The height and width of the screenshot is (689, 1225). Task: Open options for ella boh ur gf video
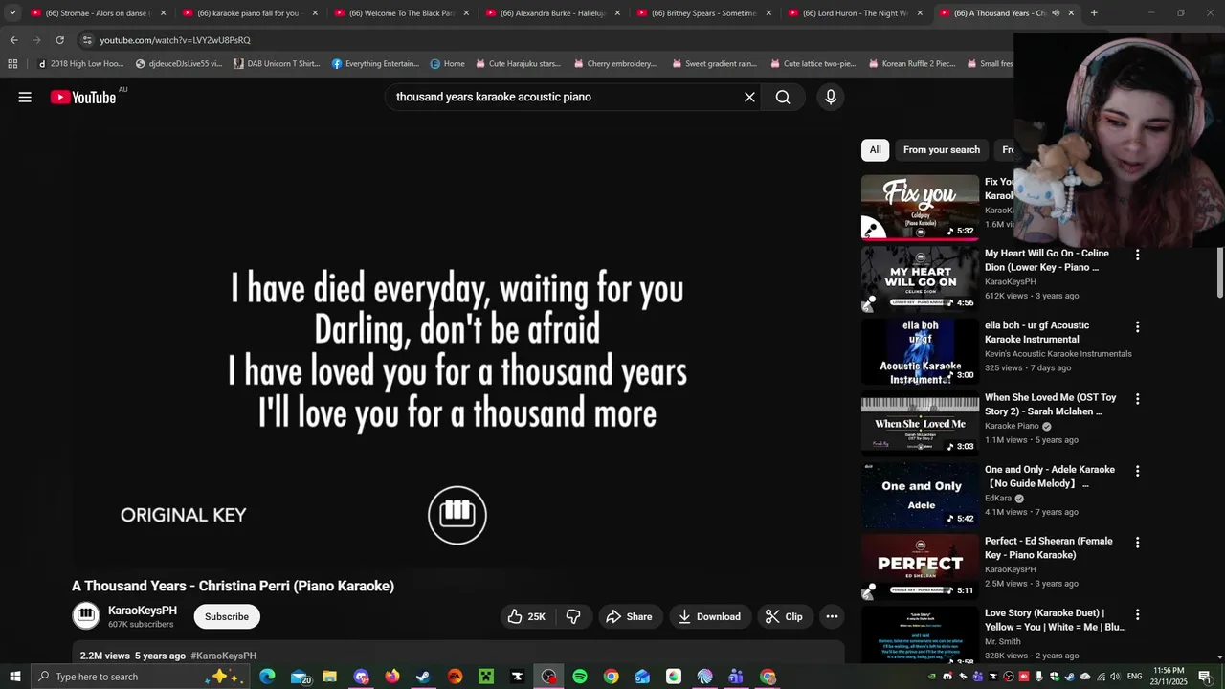(x=1137, y=326)
